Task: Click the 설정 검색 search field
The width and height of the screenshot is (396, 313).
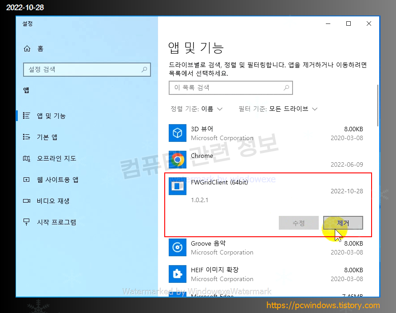Action: (x=87, y=70)
